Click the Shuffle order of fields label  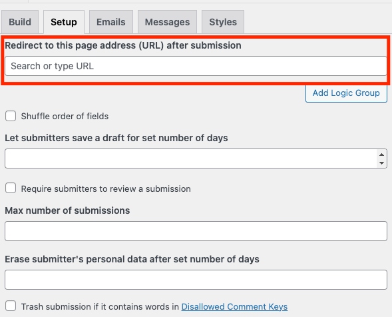click(x=65, y=117)
